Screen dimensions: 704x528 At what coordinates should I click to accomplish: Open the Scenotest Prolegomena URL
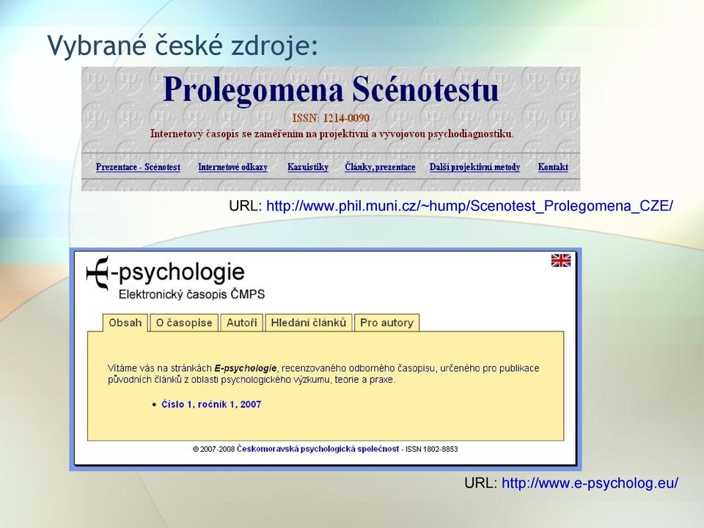click(x=469, y=206)
